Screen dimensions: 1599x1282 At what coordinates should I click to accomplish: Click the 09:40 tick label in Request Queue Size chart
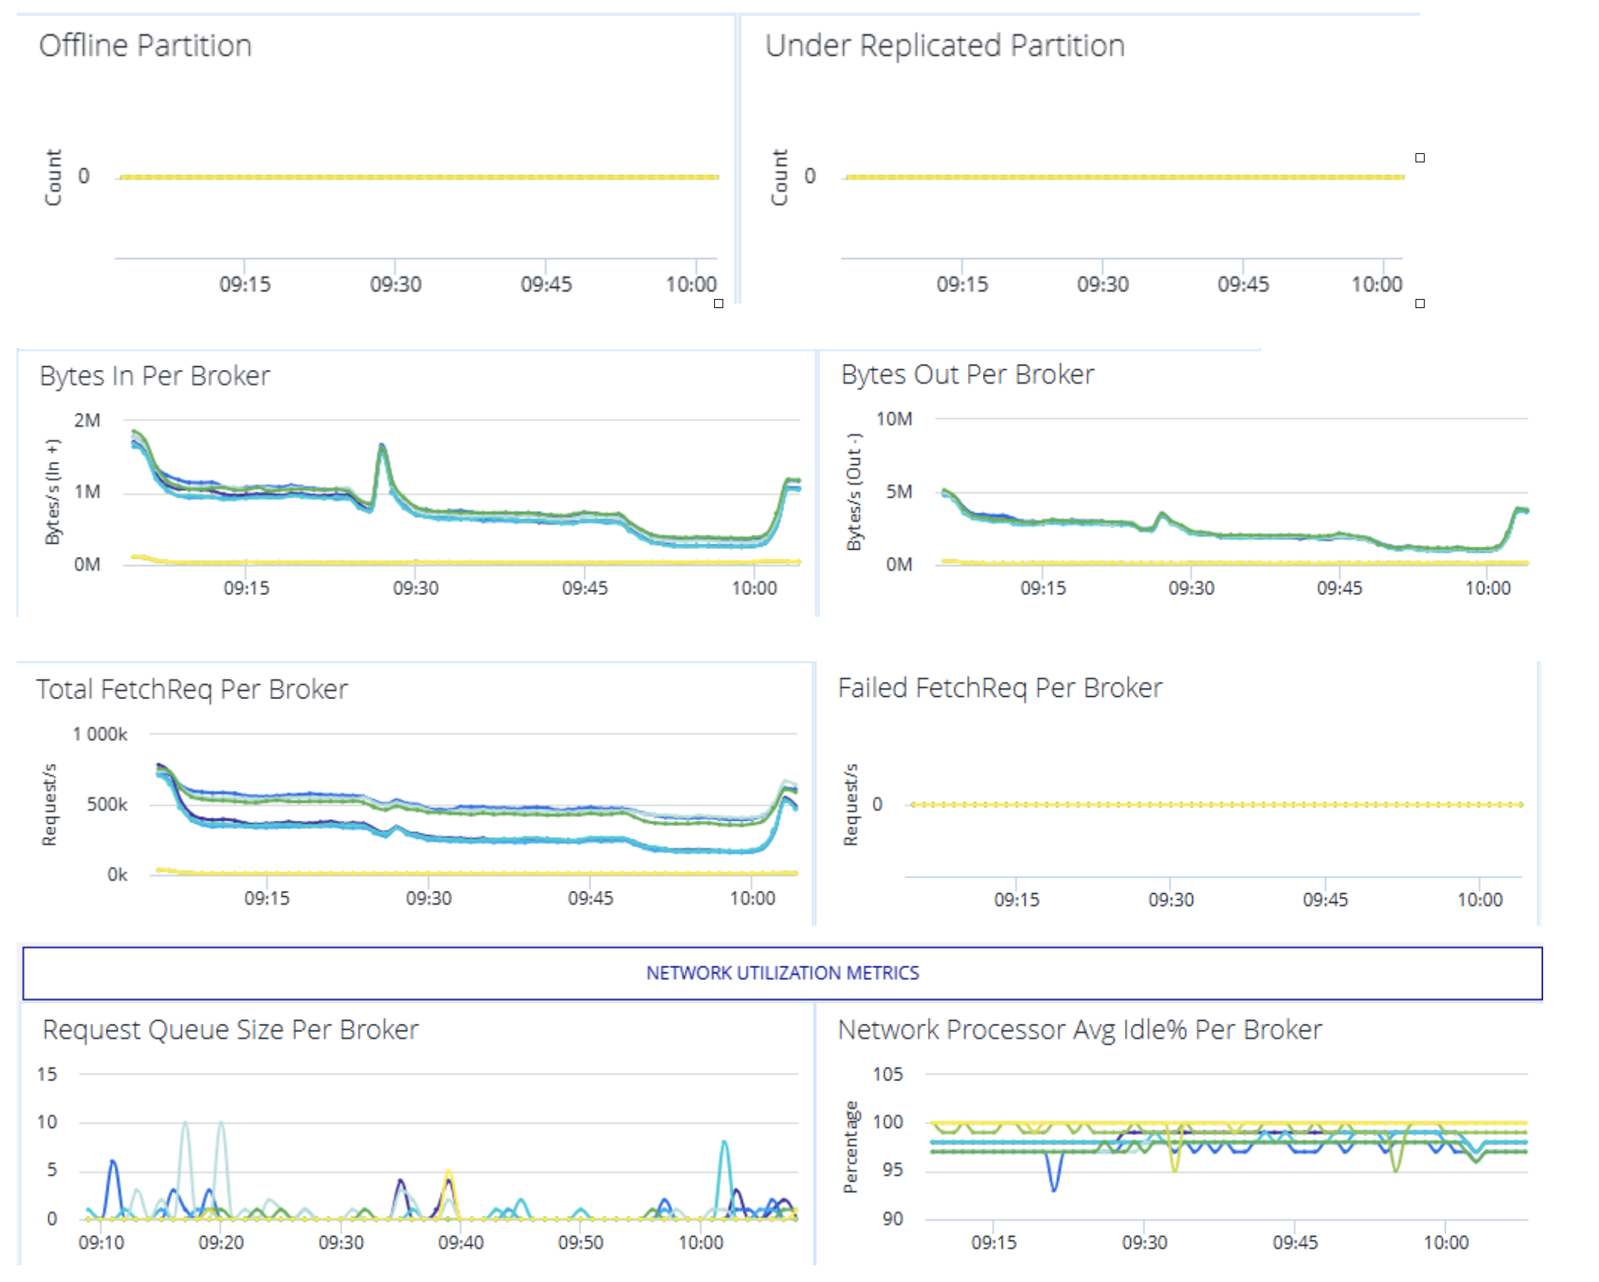461,1242
